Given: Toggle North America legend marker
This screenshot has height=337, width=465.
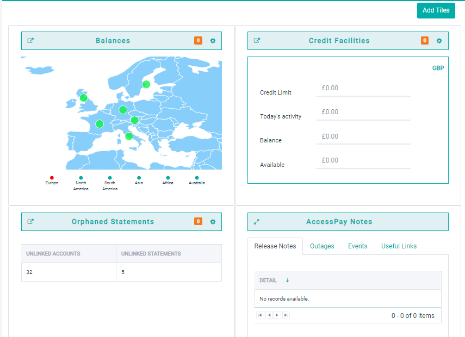Looking at the screenshot, I should (80, 178).
